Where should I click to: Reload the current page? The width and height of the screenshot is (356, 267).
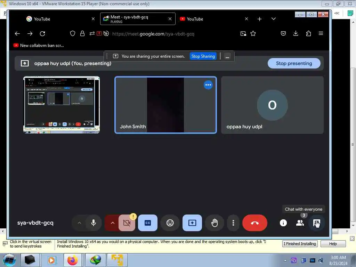pyautogui.click(x=42, y=34)
